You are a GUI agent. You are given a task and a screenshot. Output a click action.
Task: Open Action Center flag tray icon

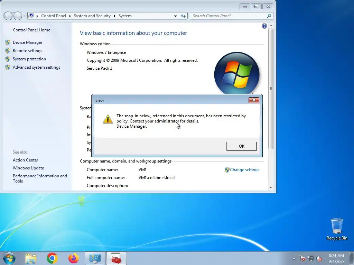(302, 258)
